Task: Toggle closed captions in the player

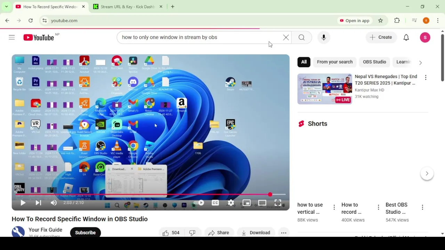Action: 215,203
